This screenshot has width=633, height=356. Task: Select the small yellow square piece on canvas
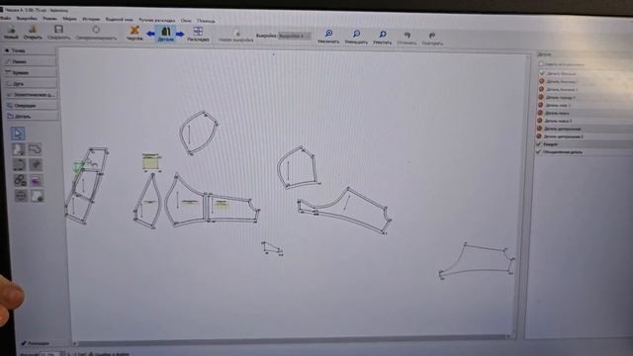coord(150,163)
